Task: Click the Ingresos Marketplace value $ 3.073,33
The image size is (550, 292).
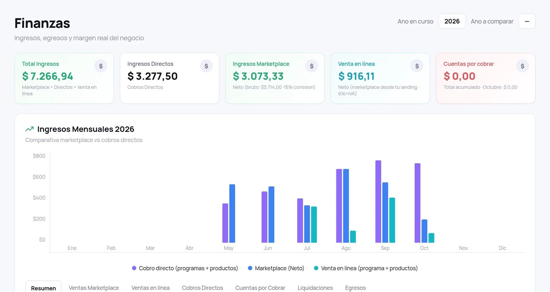Action: pos(258,76)
